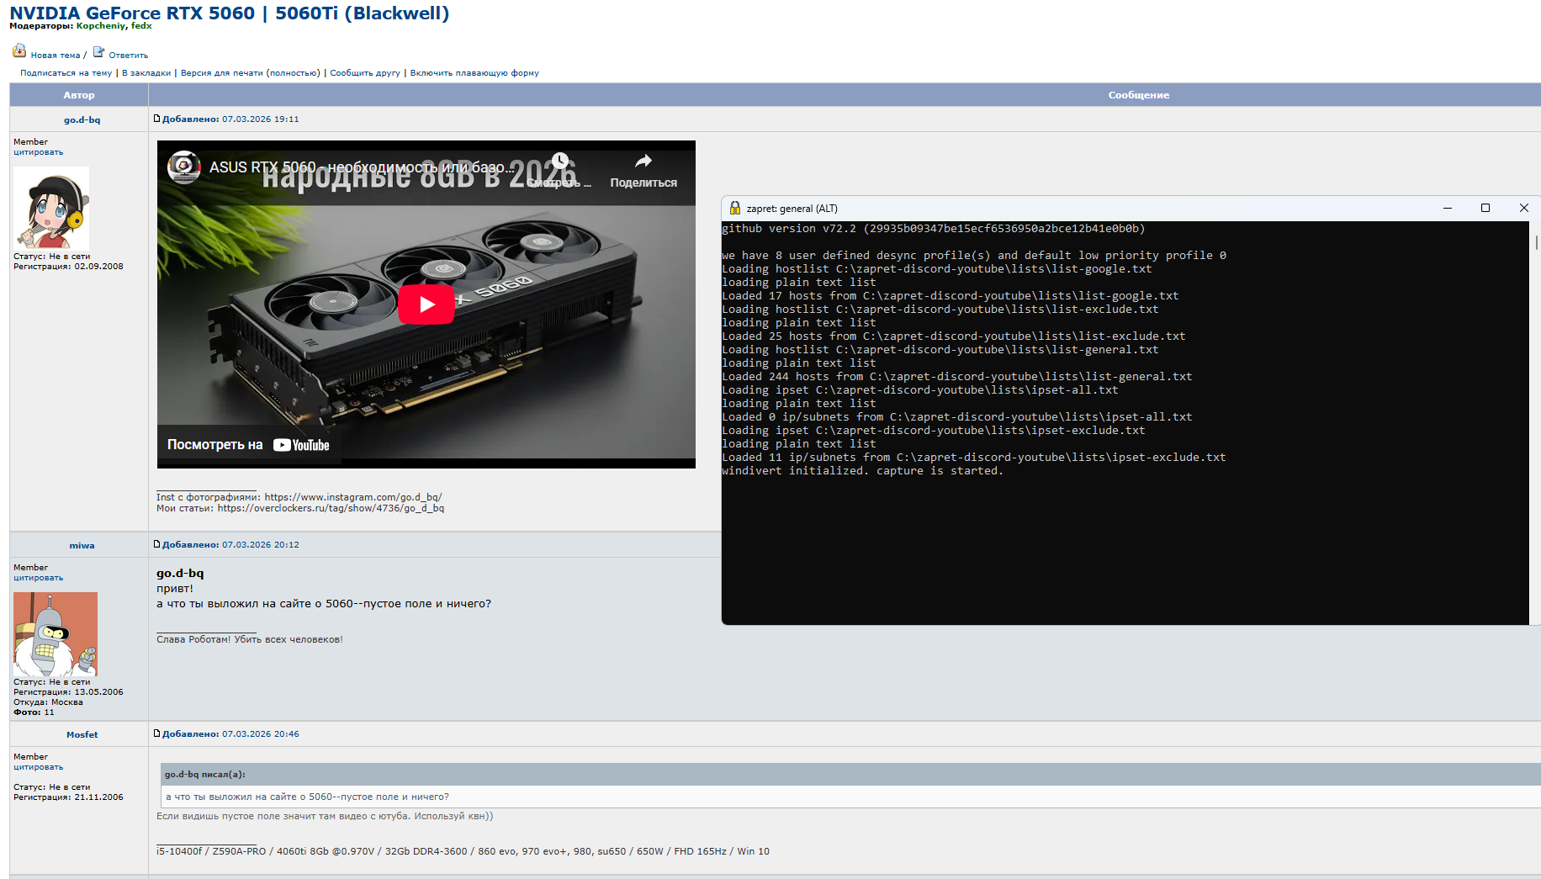Play the ASUS RTX 5060 YouTube video
1541x879 pixels.
[x=426, y=304]
